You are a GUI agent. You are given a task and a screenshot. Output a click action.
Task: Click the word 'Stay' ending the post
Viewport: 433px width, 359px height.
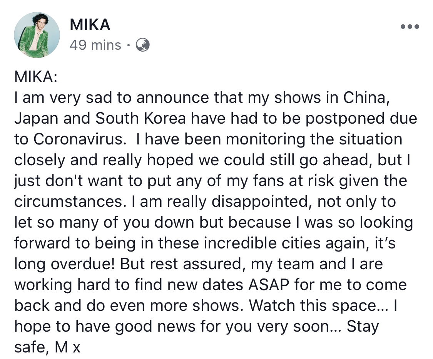click(x=363, y=327)
